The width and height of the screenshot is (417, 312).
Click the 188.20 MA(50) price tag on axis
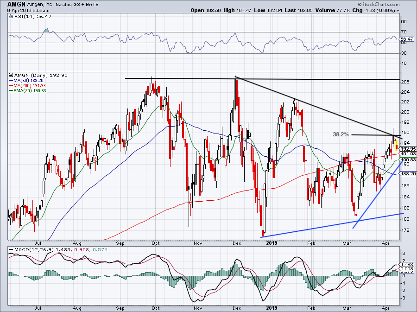tap(408, 173)
